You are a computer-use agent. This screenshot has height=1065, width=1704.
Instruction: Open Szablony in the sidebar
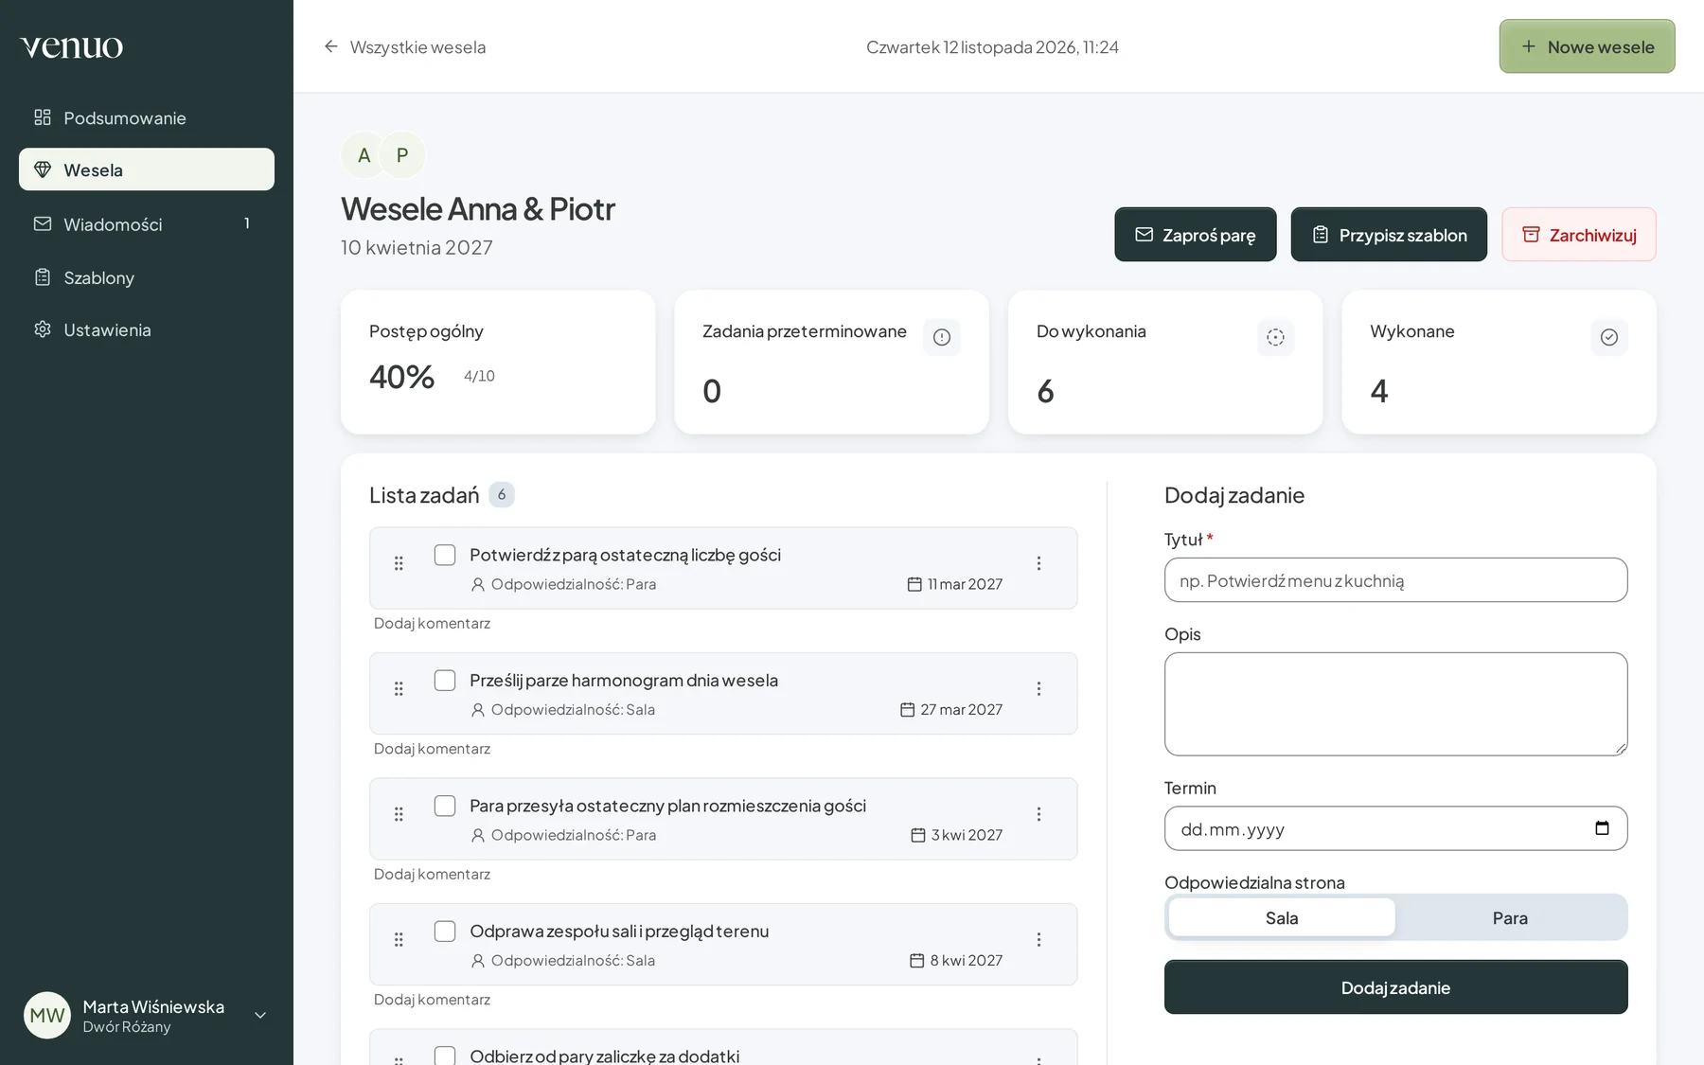tap(147, 277)
